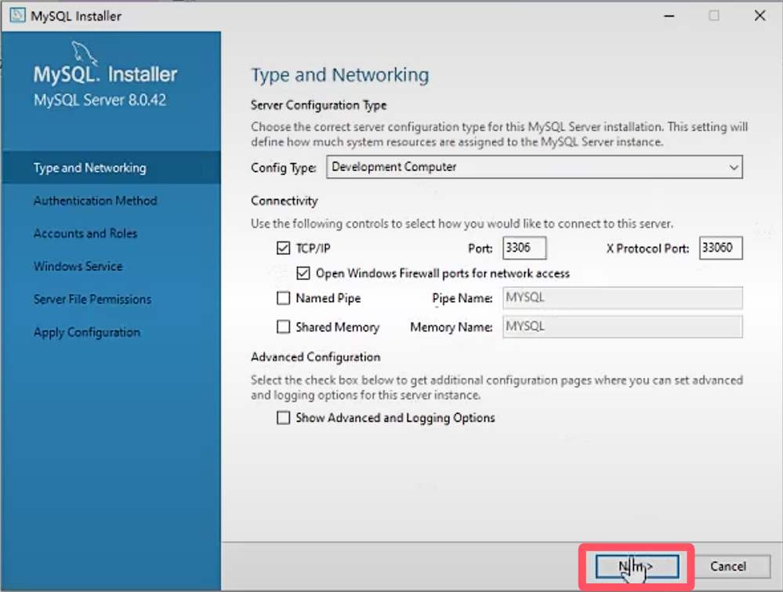This screenshot has width=783, height=592.
Task: Click the Pipe Name field
Action: pos(622,298)
